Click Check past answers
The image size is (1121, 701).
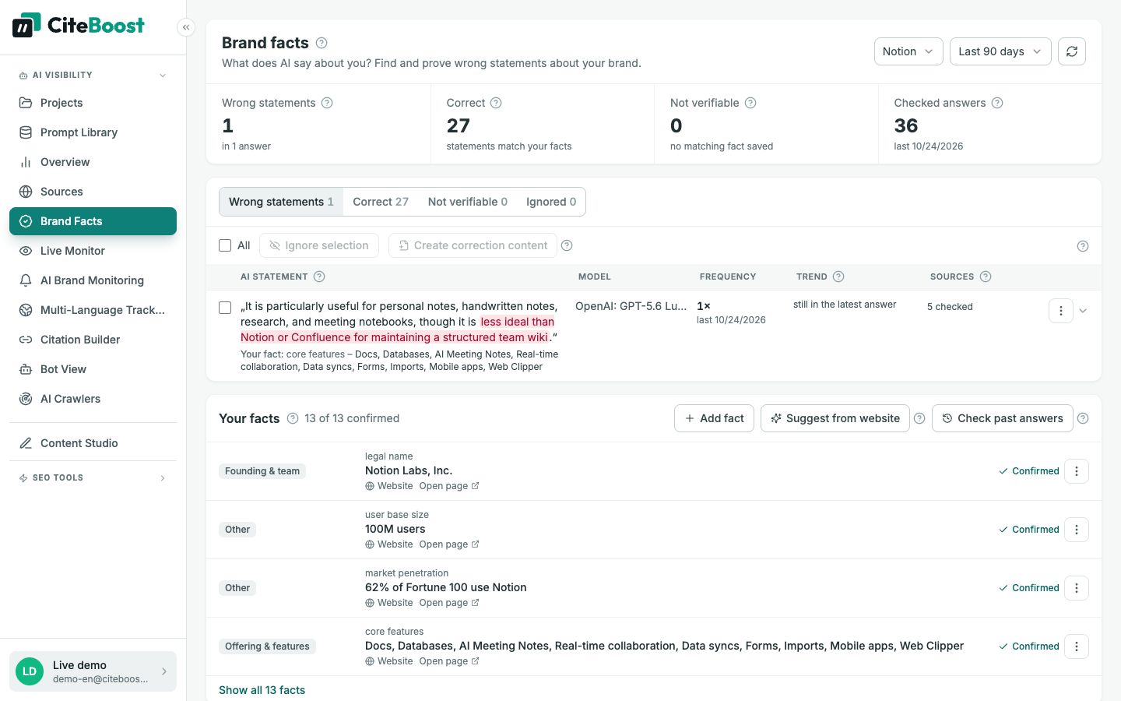1003,418
